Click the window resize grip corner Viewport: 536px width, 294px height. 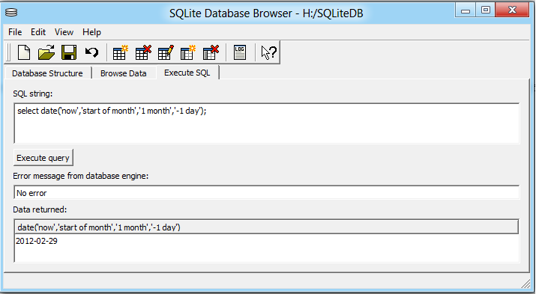click(x=526, y=283)
